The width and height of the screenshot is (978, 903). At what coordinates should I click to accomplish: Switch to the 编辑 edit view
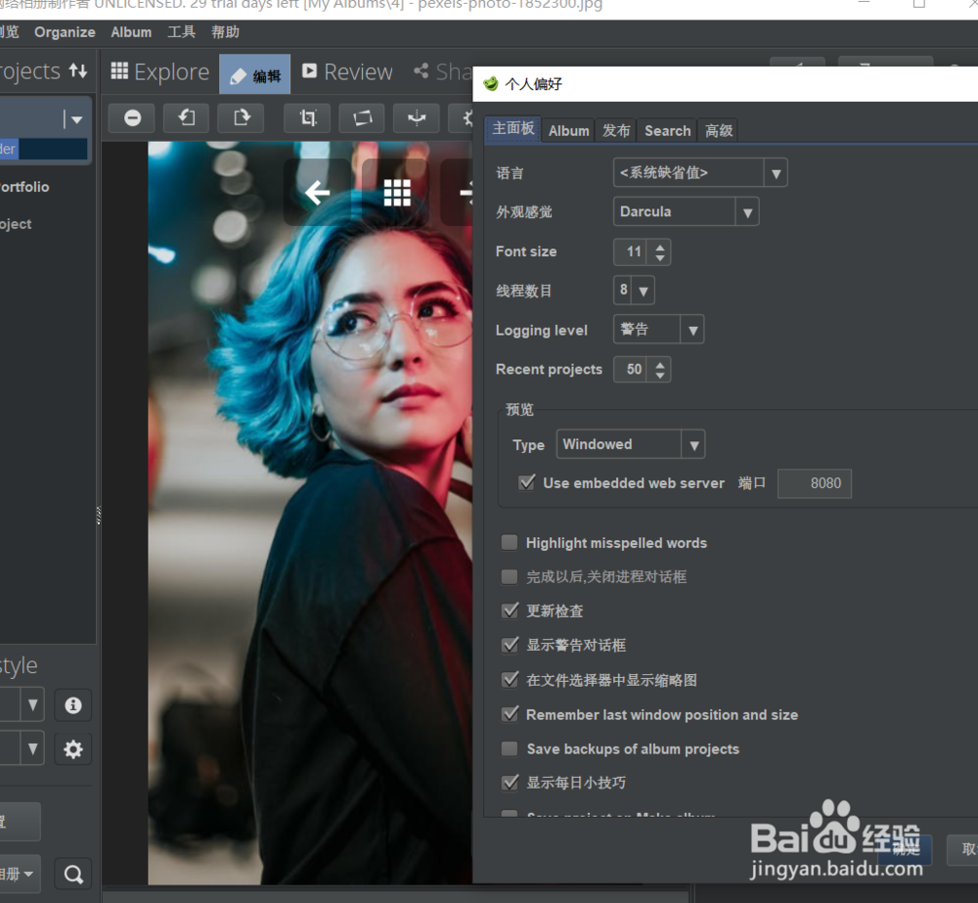(254, 74)
